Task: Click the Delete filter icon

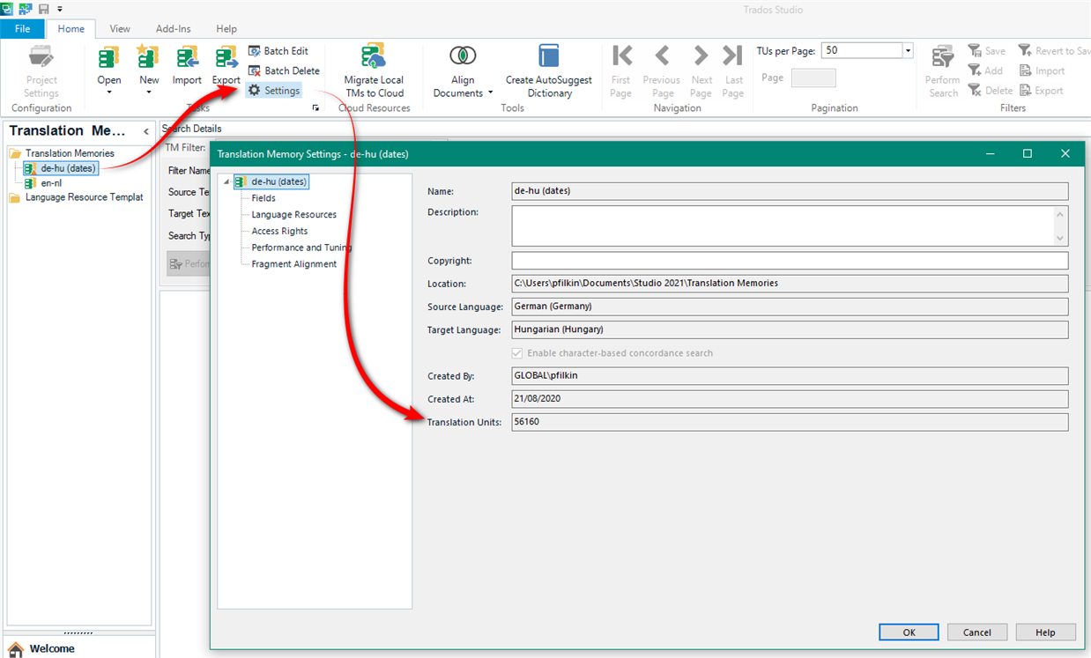Action: point(975,90)
